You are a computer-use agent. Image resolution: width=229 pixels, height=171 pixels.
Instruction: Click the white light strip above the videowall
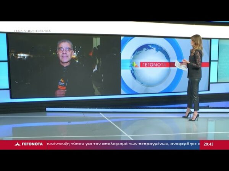pos(114,28)
